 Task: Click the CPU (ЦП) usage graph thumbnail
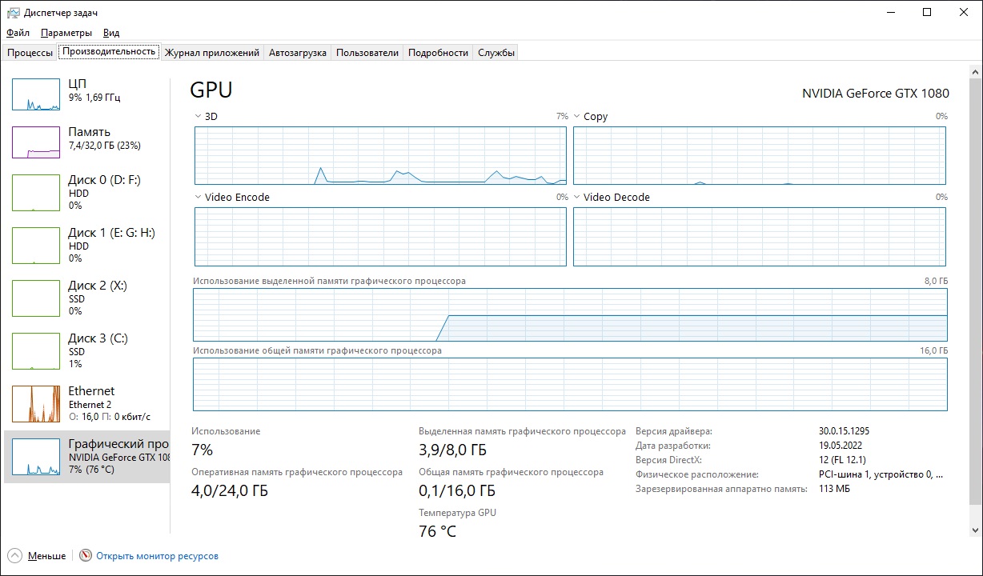36,94
